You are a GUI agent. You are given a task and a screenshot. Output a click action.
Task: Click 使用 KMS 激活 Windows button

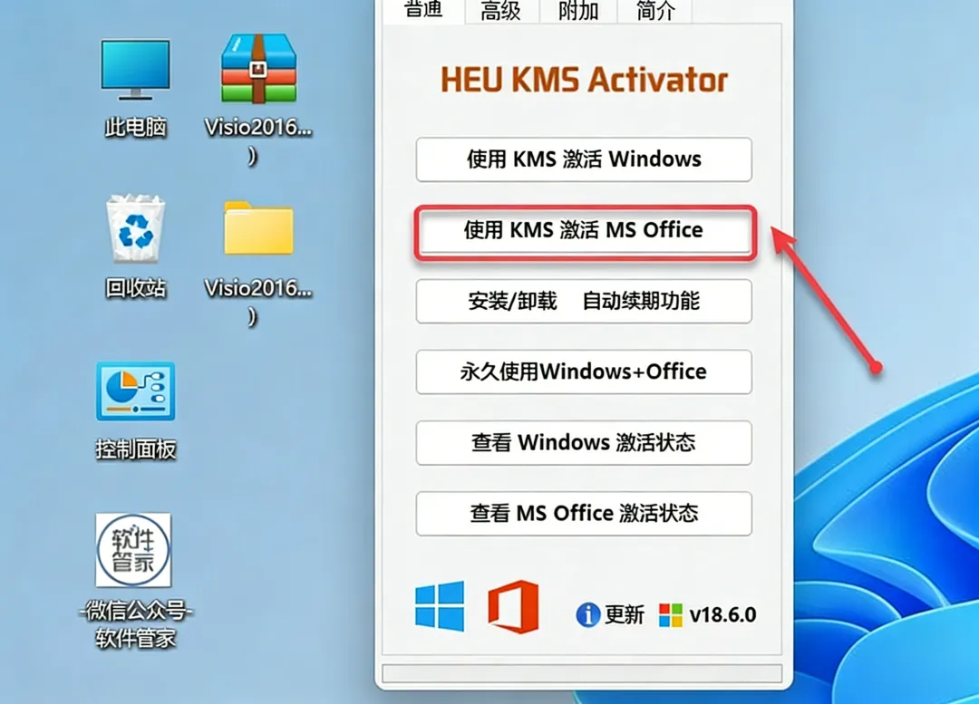(x=584, y=159)
